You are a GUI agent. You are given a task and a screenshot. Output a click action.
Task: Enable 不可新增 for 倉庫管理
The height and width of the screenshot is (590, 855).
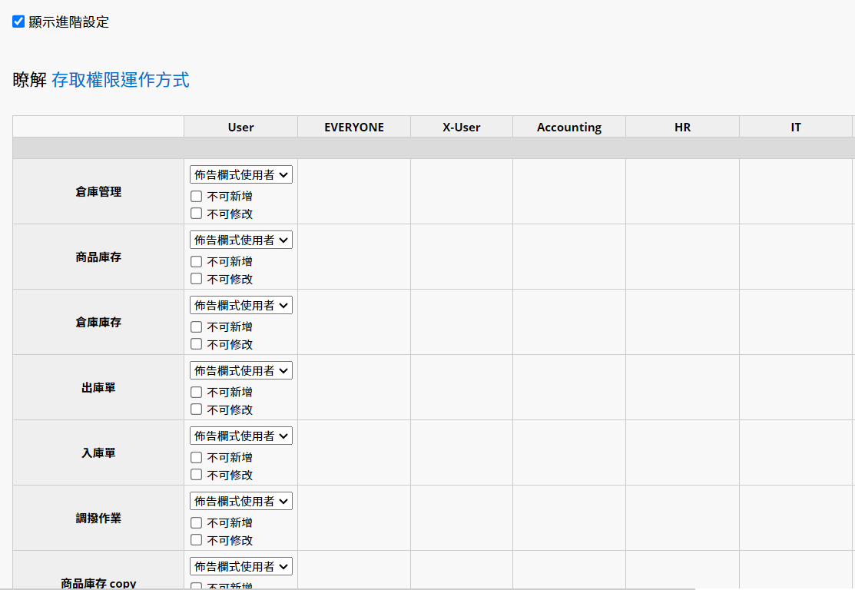(197, 196)
